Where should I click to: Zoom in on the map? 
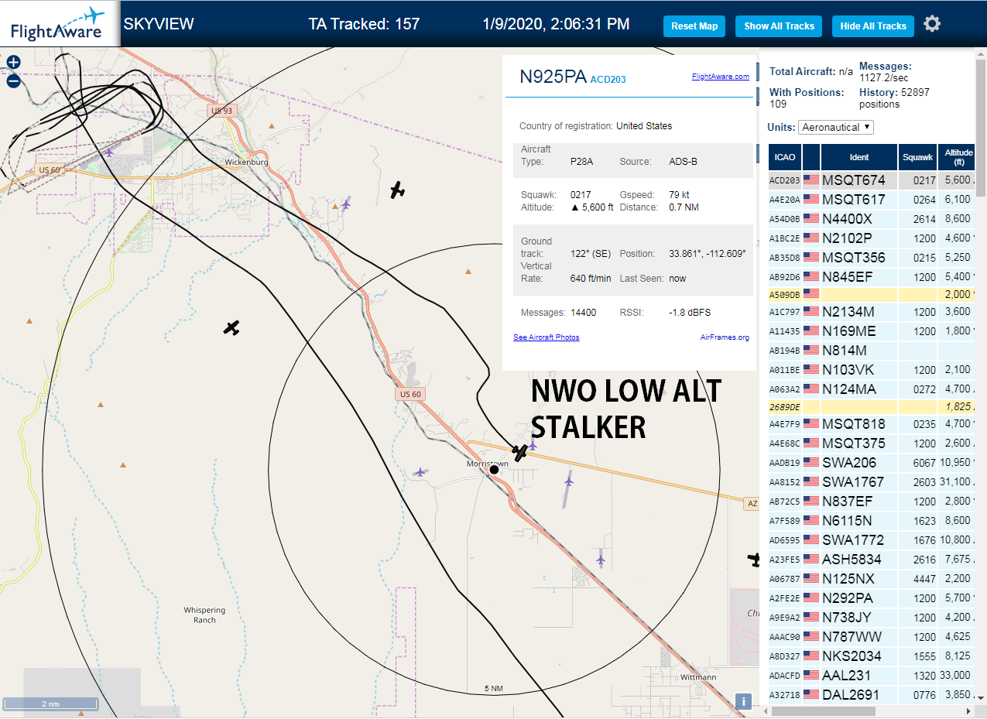[13, 63]
